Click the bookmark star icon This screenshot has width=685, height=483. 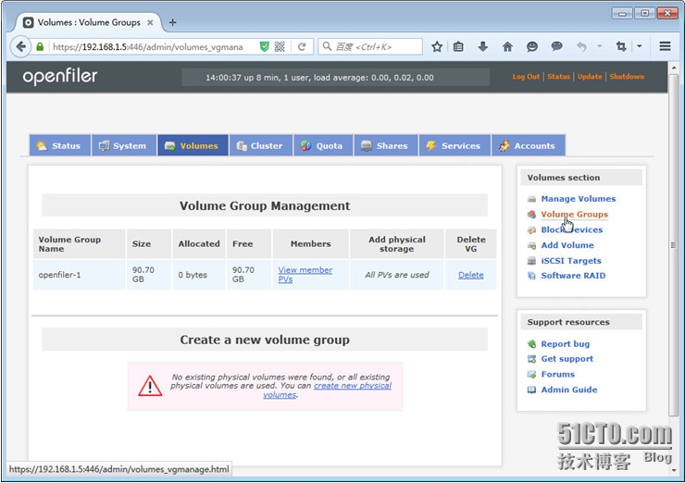pos(437,46)
